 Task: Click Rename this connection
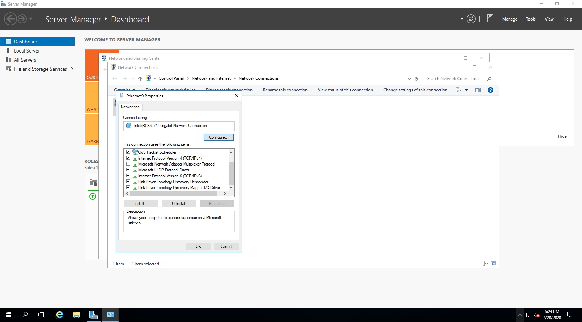[285, 90]
